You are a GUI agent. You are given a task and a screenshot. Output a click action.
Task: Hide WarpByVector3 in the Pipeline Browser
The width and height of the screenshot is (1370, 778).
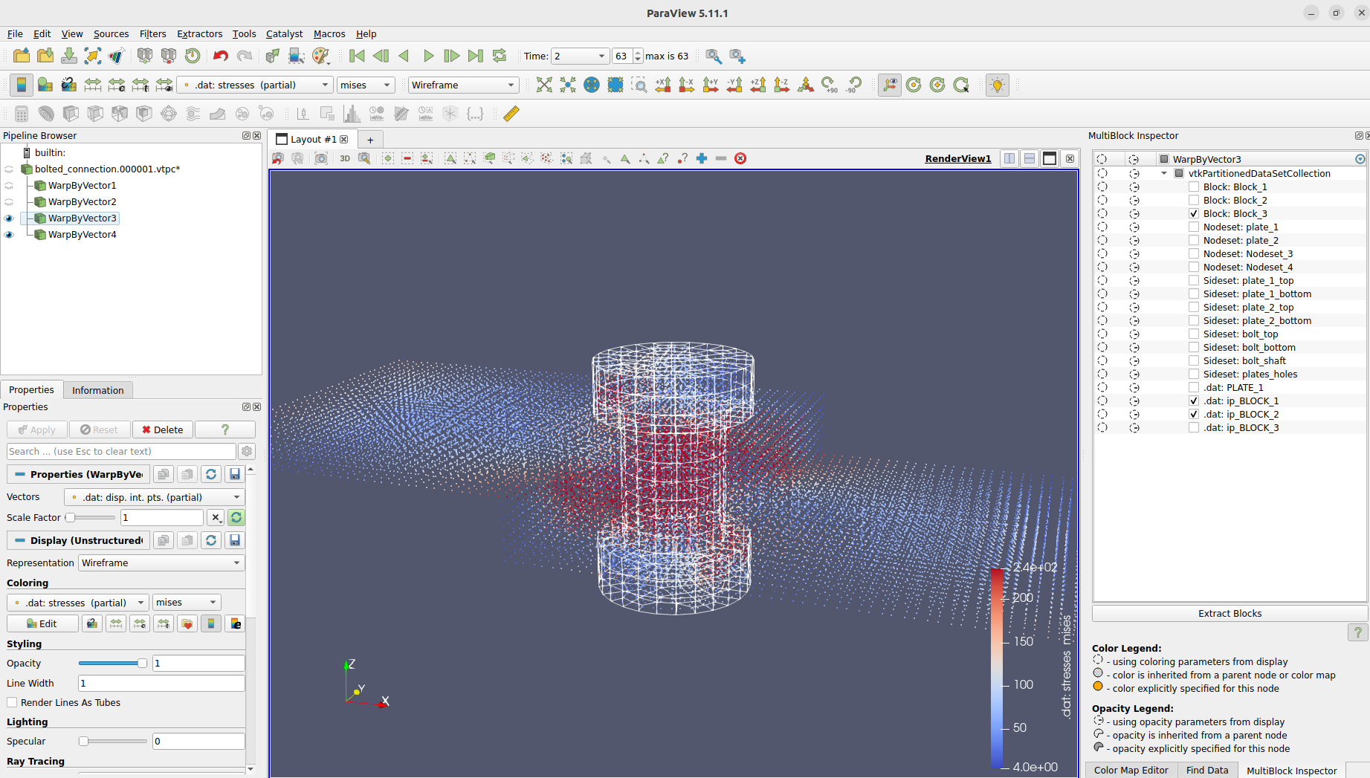[x=8, y=218]
